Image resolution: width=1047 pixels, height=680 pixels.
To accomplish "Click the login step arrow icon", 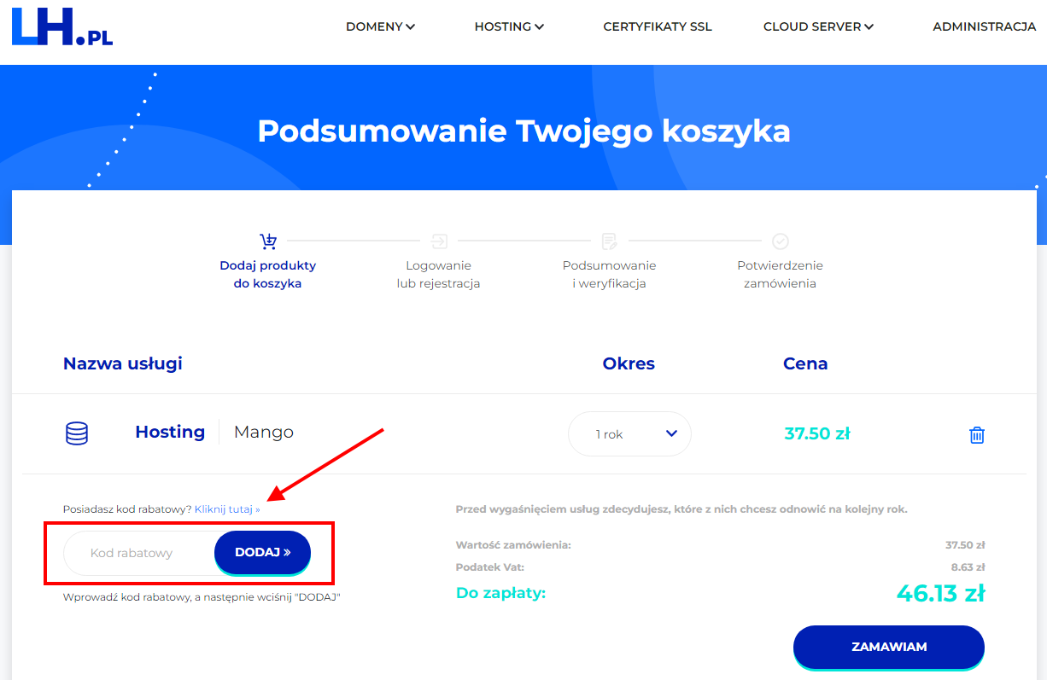I will [x=439, y=241].
